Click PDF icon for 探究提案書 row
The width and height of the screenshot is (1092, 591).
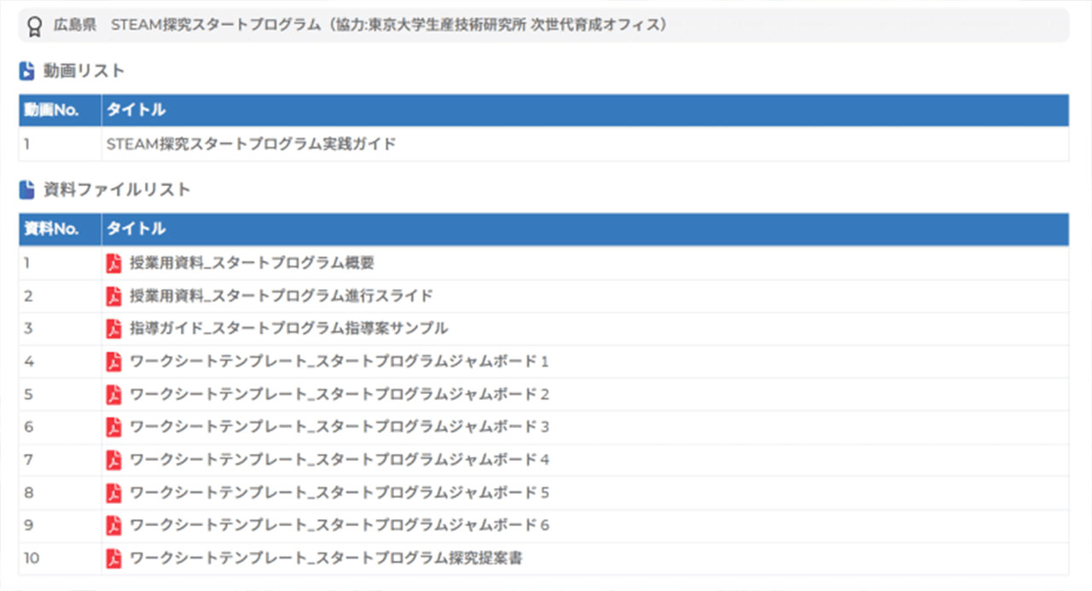113,559
